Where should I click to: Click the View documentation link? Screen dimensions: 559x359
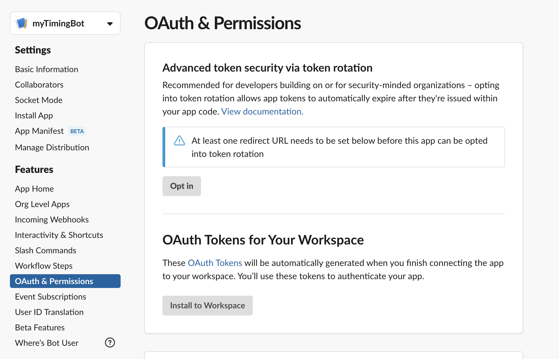click(262, 111)
